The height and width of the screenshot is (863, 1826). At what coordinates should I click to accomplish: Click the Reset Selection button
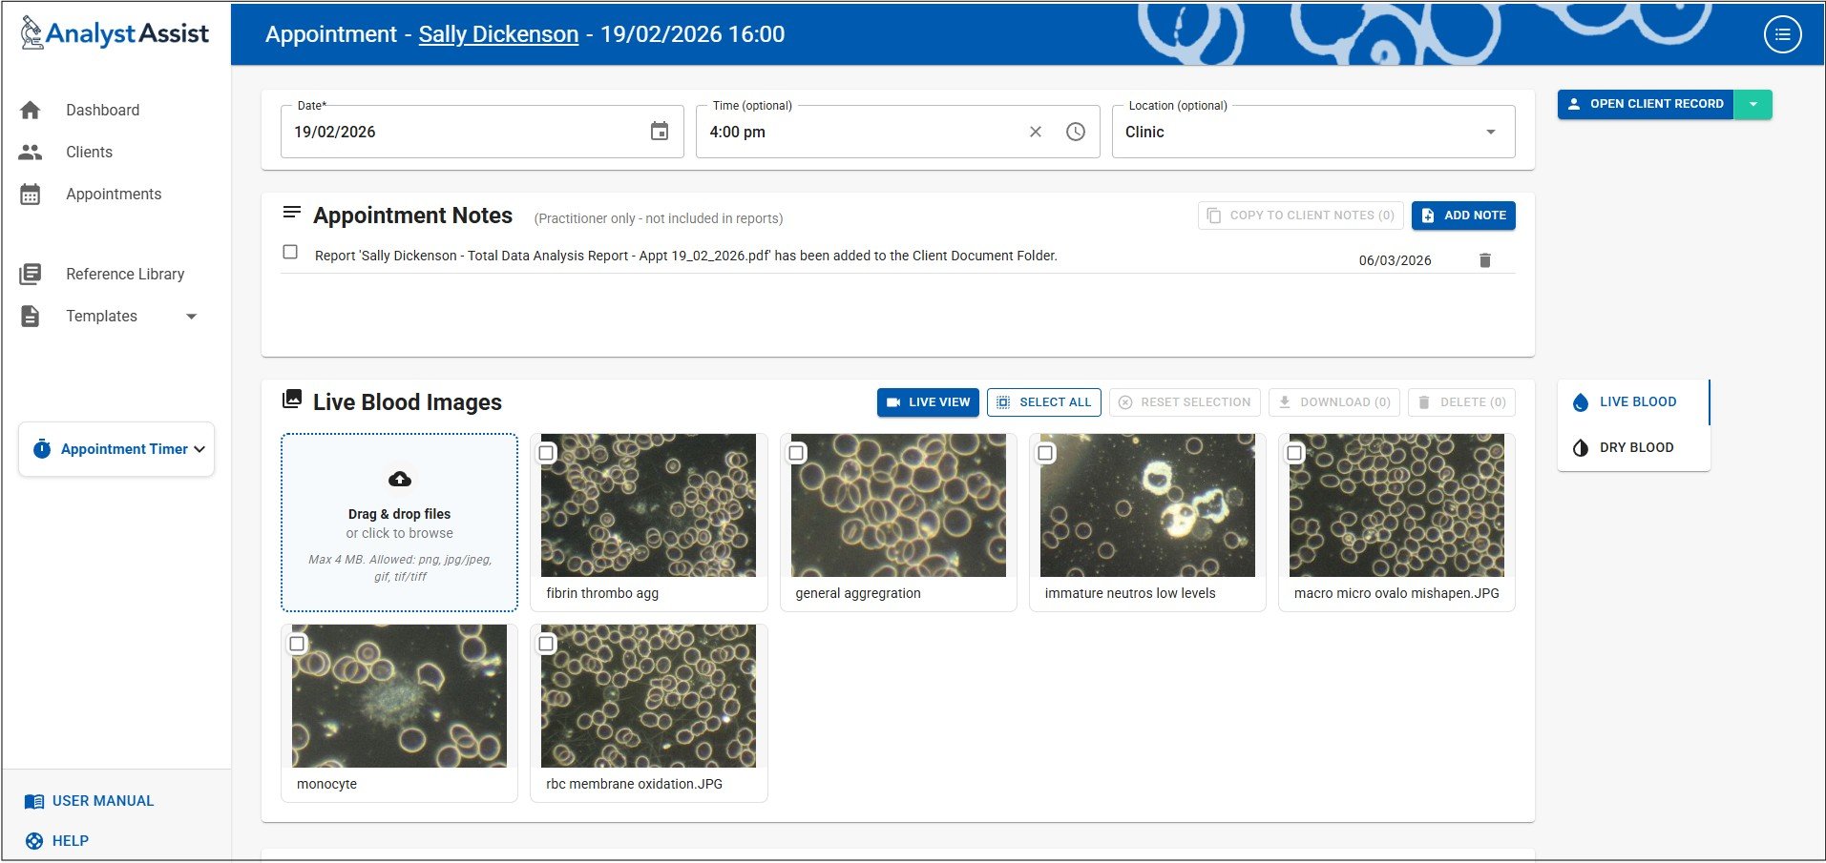(x=1185, y=402)
